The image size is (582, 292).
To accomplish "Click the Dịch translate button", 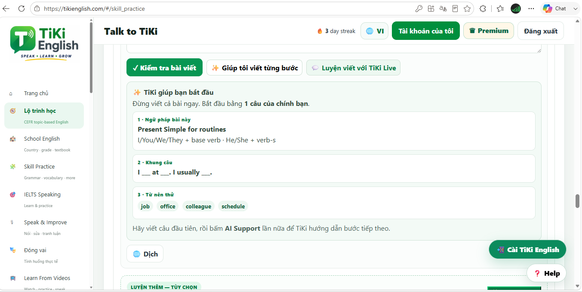I will click(145, 254).
